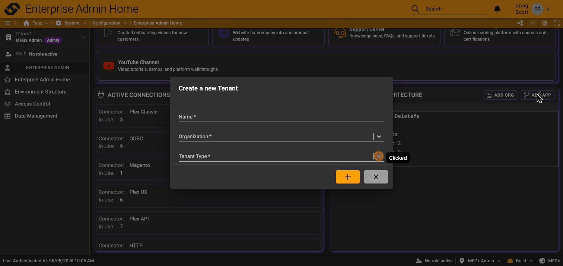
Task: Expand the MFGx Admin tenant selector
Action: pyautogui.click(x=83, y=37)
